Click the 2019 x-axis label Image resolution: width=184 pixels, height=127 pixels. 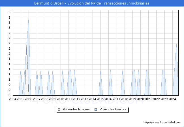[x=132, y=99]
